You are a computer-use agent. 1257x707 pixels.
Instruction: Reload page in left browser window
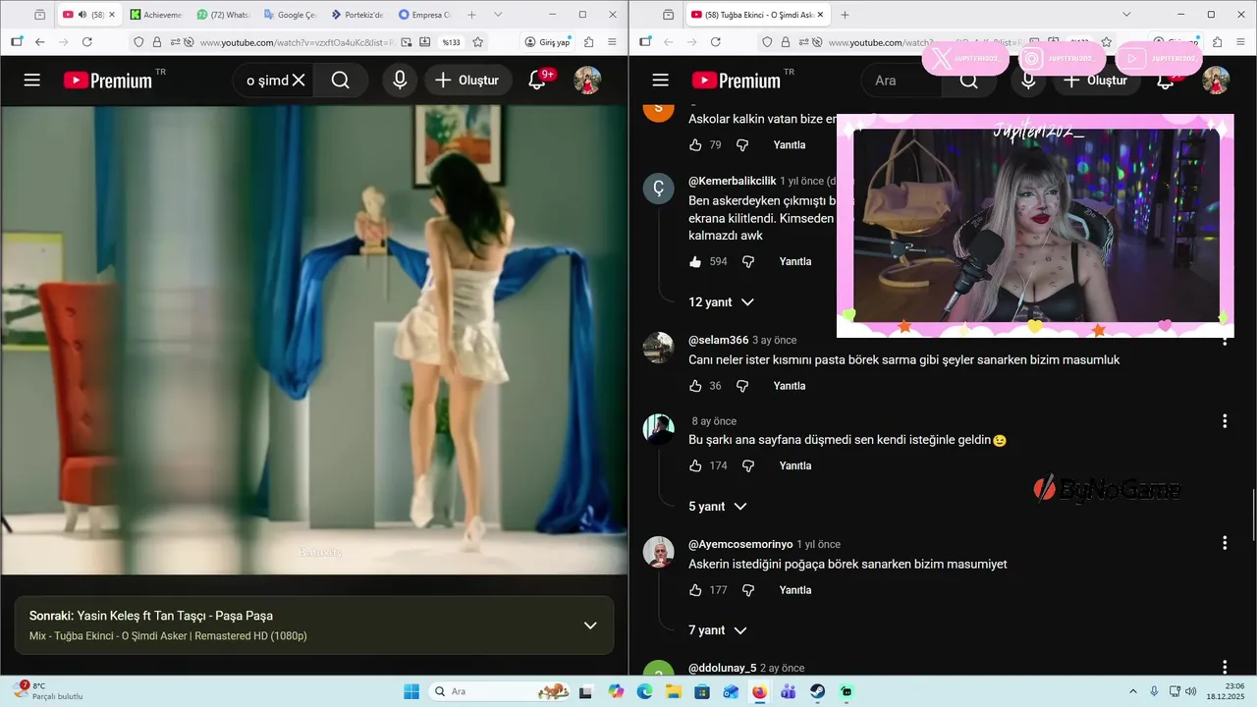click(87, 42)
